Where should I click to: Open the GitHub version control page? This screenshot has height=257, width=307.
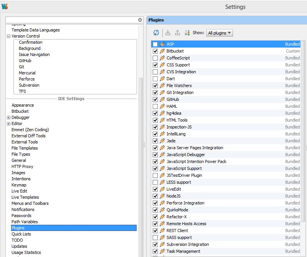pyautogui.click(x=25, y=61)
